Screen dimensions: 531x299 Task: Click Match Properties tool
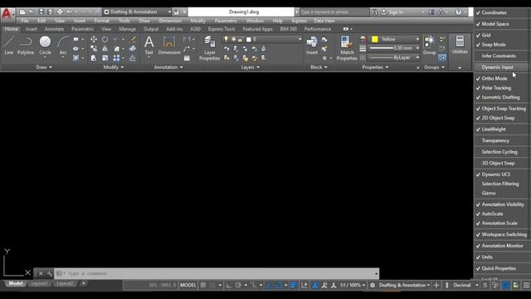coord(347,48)
